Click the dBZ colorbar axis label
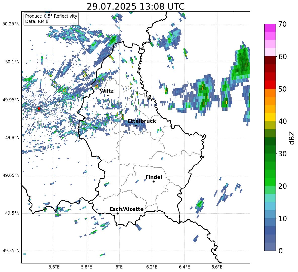 click(x=292, y=138)
